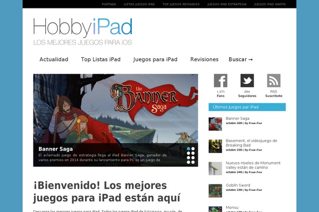The height and width of the screenshot is (212, 319).
Task: Click the 294 Seguidores label
Action: [247, 94]
